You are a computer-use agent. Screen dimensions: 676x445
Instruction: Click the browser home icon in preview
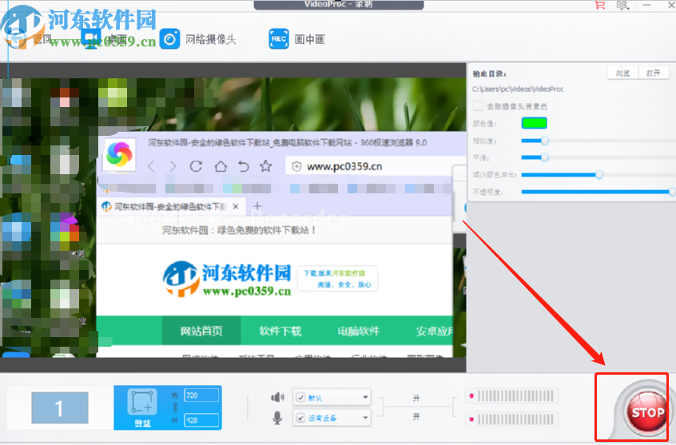(x=221, y=166)
